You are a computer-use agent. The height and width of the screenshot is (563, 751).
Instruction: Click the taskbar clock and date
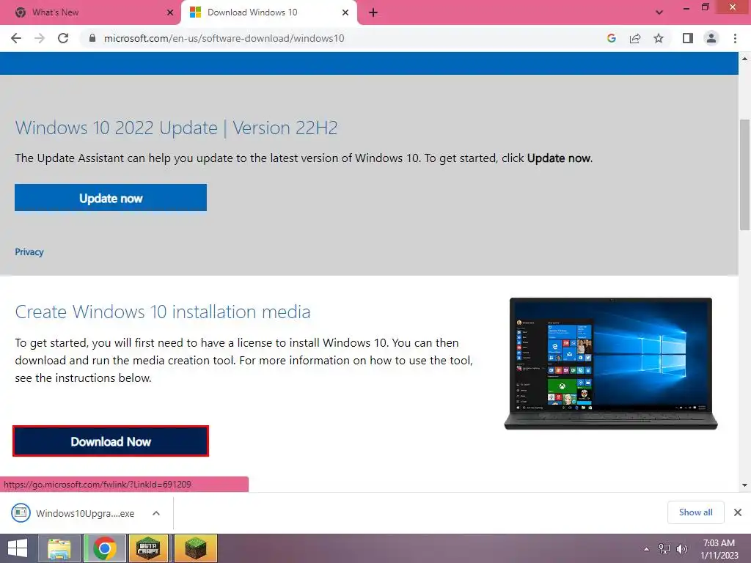[719, 549]
